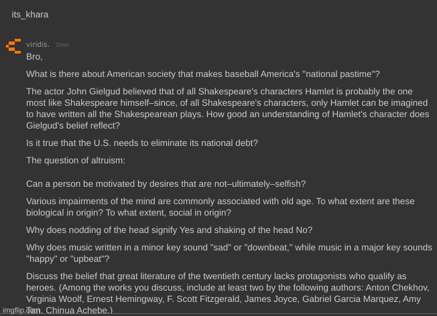Click the 2min message timestamp
The image size is (437, 316).
pyautogui.click(x=62, y=45)
